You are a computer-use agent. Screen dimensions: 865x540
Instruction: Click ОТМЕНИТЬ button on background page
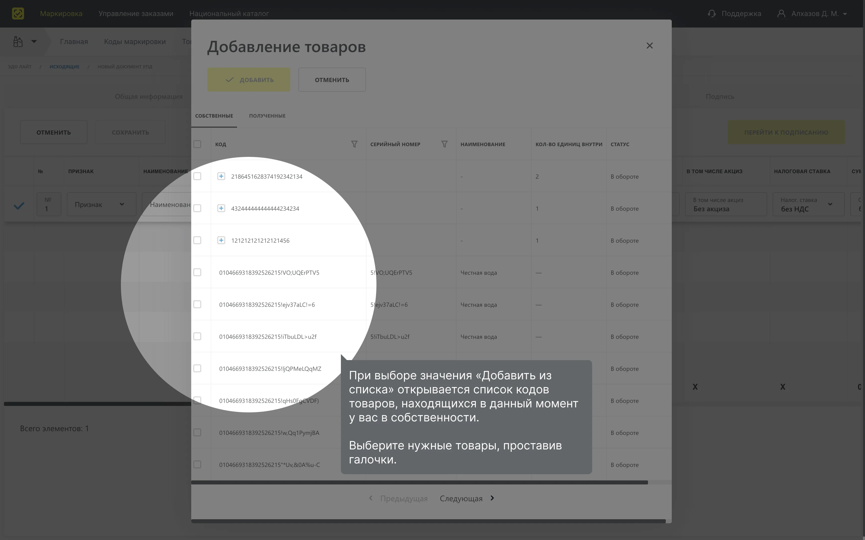(x=54, y=132)
